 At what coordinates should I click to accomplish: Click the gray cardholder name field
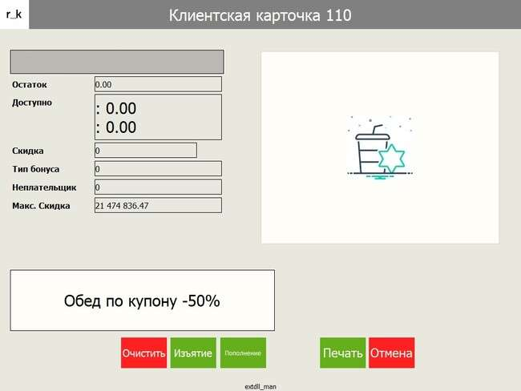coord(116,62)
